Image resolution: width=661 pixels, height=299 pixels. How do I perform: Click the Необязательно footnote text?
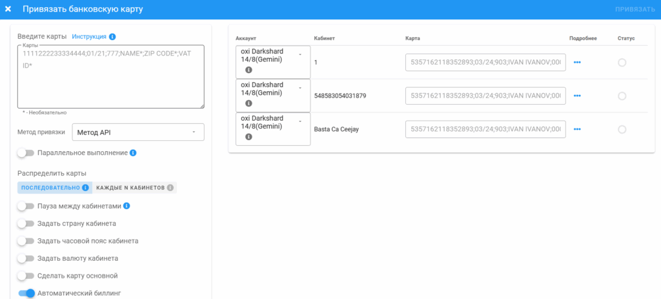[45, 113]
